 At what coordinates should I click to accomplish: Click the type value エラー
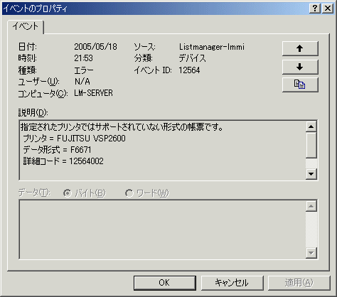(84, 70)
